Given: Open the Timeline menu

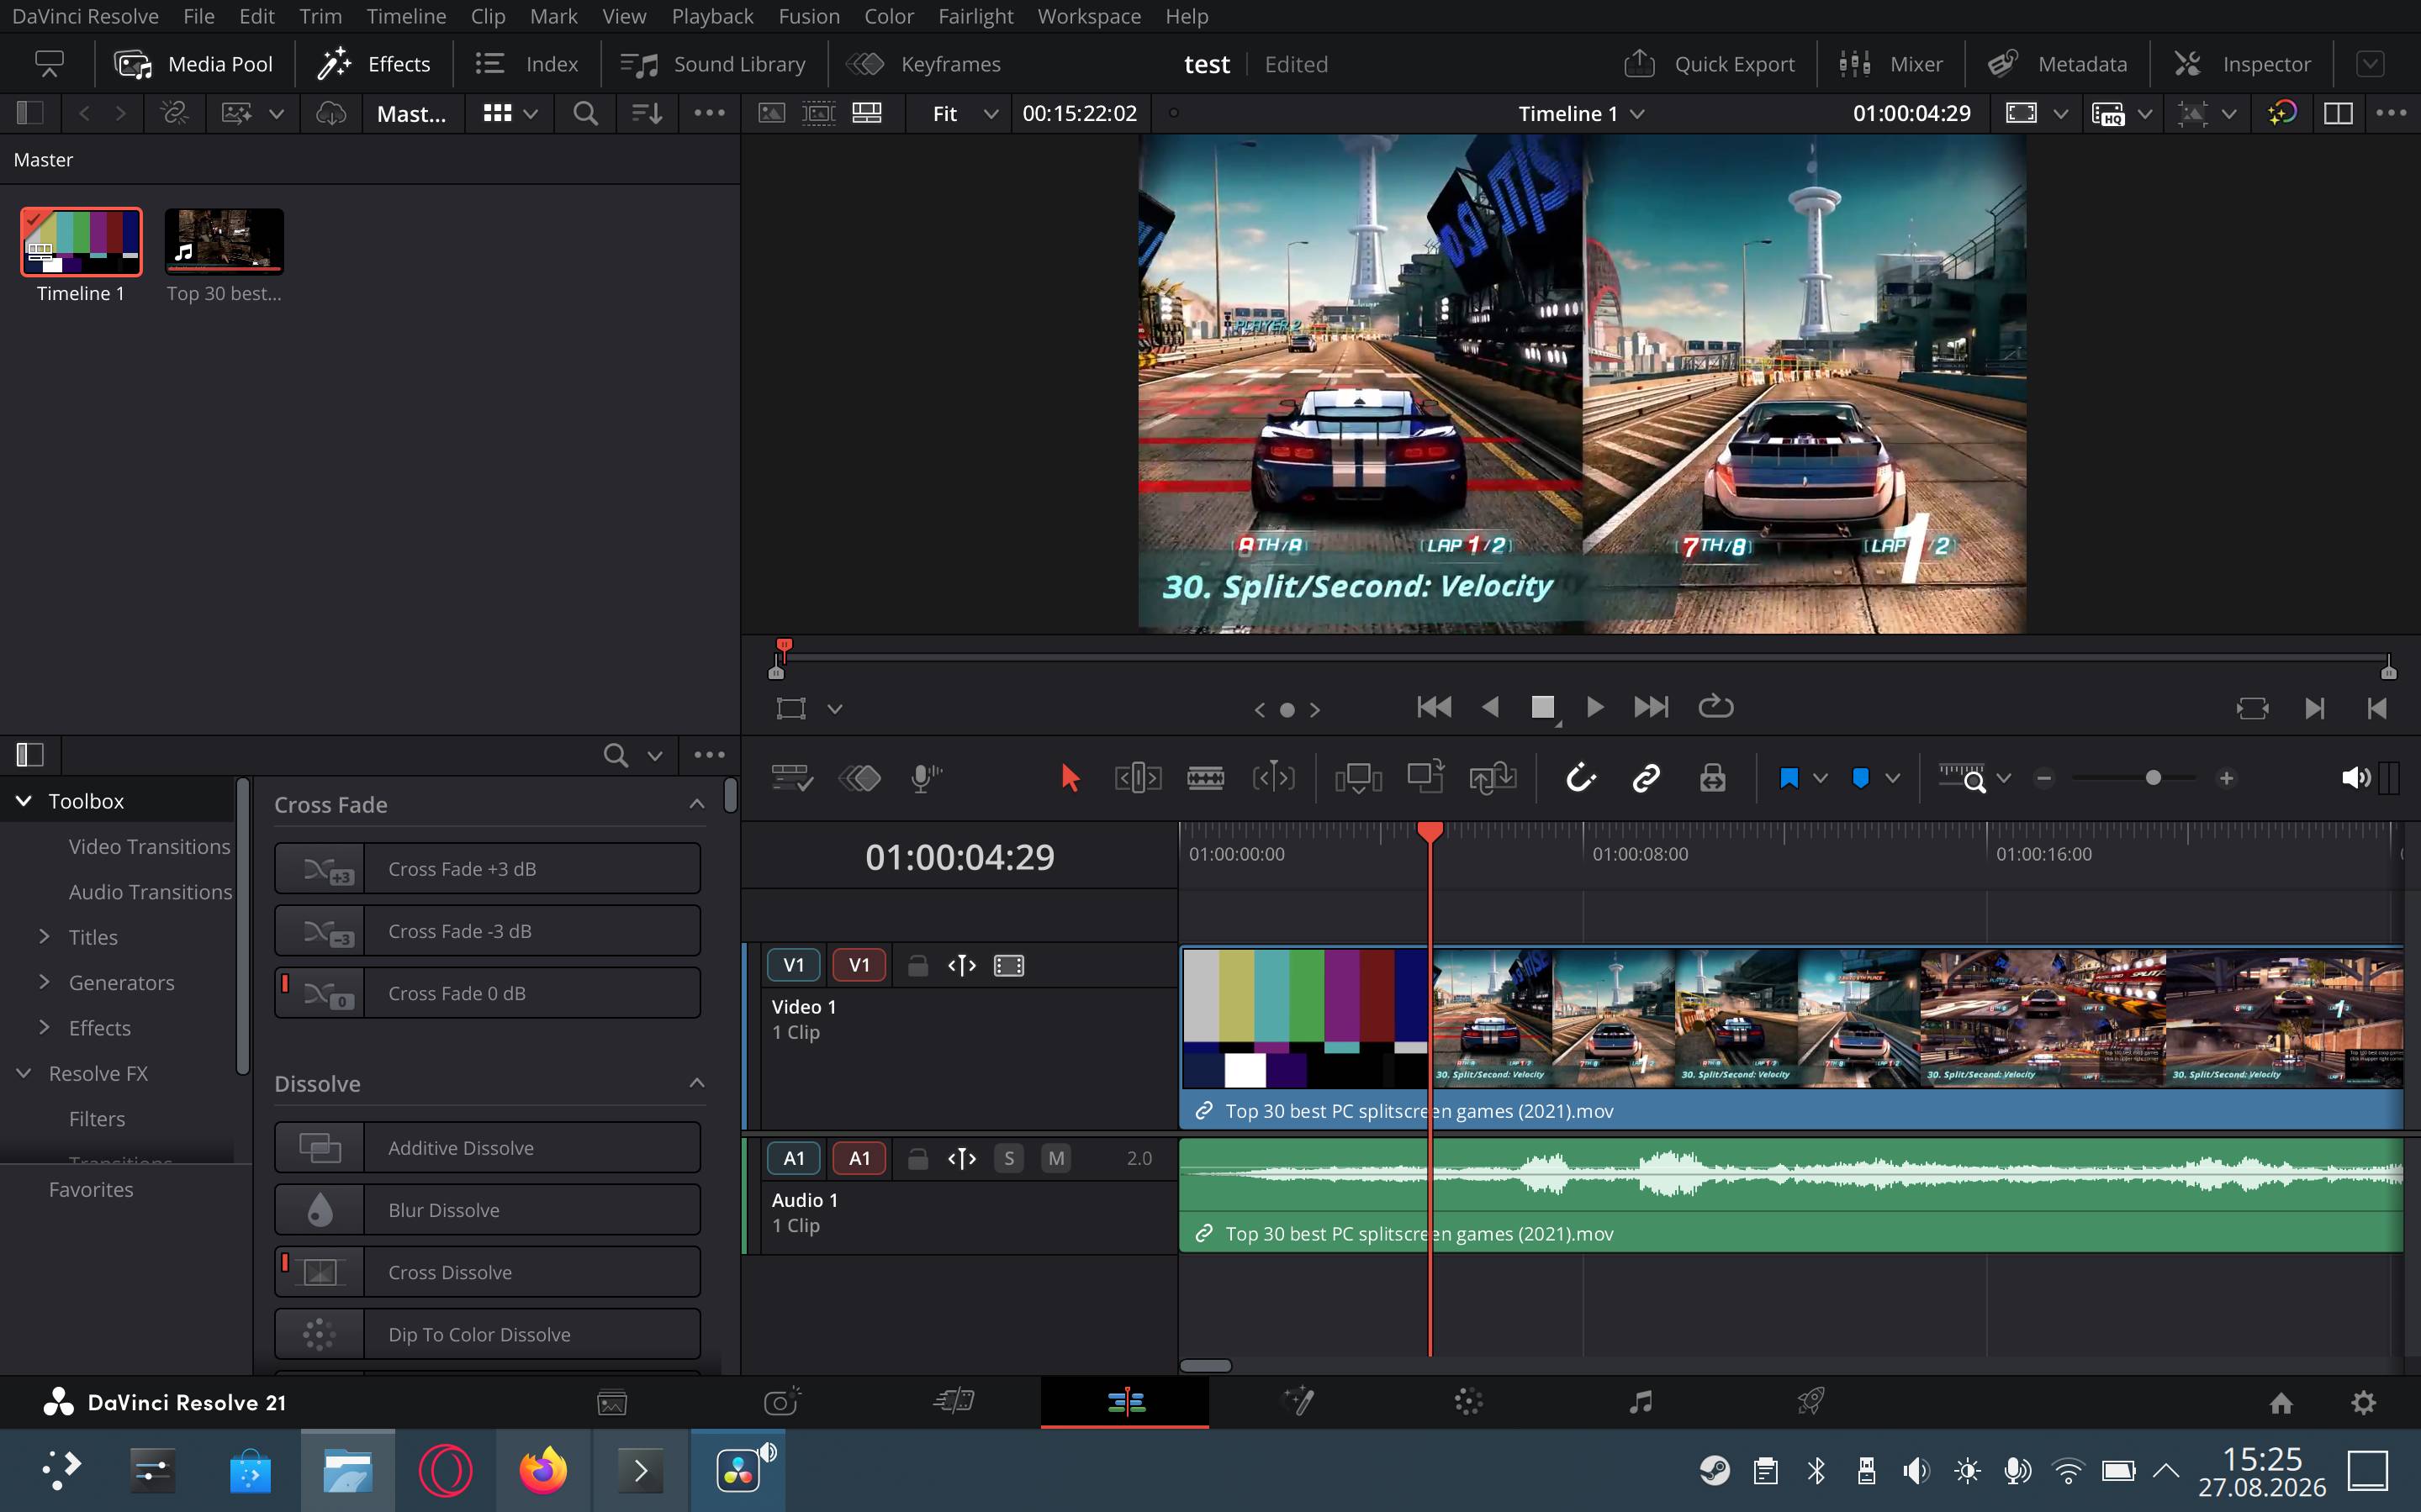Looking at the screenshot, I should tap(406, 16).
